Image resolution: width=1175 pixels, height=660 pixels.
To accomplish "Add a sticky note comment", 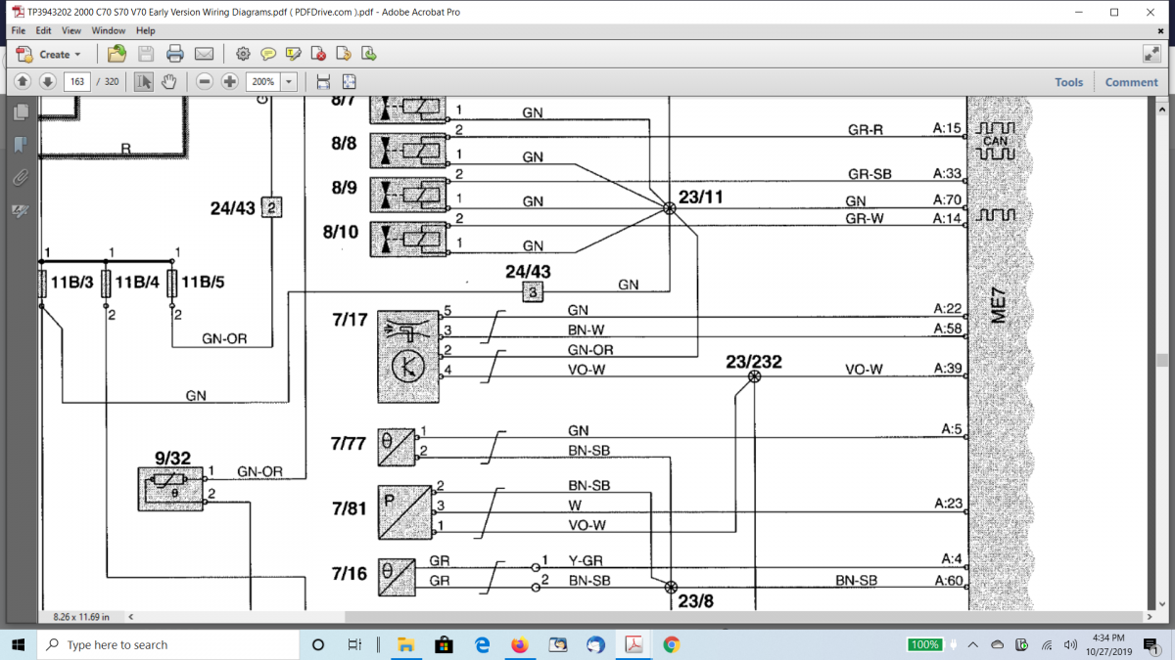I will pyautogui.click(x=267, y=54).
